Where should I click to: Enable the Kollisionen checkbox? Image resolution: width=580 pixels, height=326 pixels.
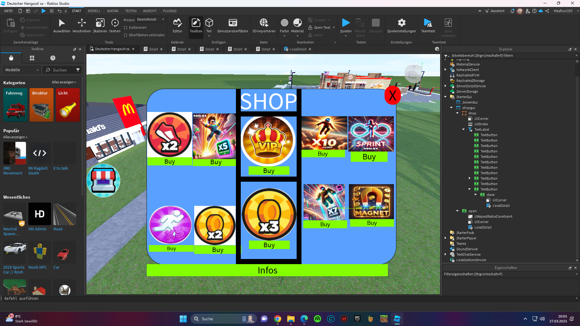coord(126,27)
